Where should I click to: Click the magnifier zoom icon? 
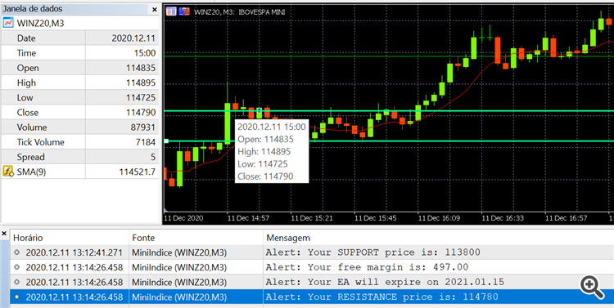pyautogui.click(x=593, y=288)
